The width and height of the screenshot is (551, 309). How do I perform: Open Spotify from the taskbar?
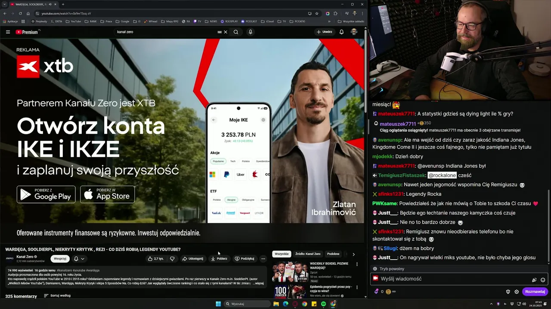click(x=323, y=304)
